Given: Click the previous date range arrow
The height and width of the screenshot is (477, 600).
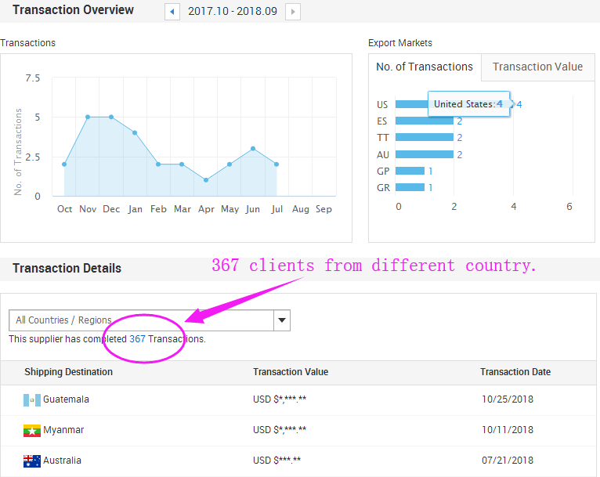Looking at the screenshot, I should click(172, 12).
